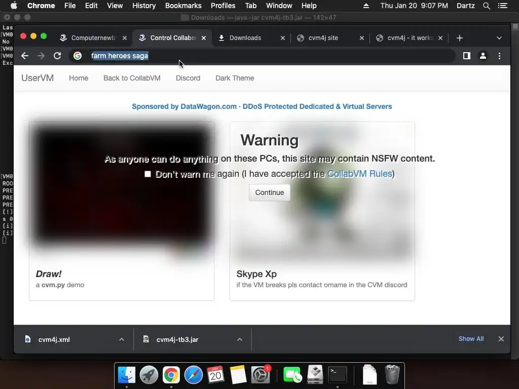The width and height of the screenshot is (519, 389).
Task: Click the UserVM brand link
Action: 38,78
